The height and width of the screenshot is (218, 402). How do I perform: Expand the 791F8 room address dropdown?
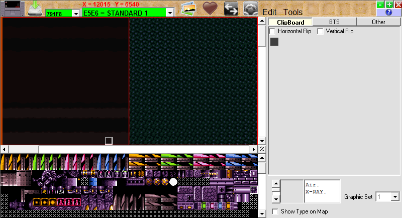tap(76, 14)
